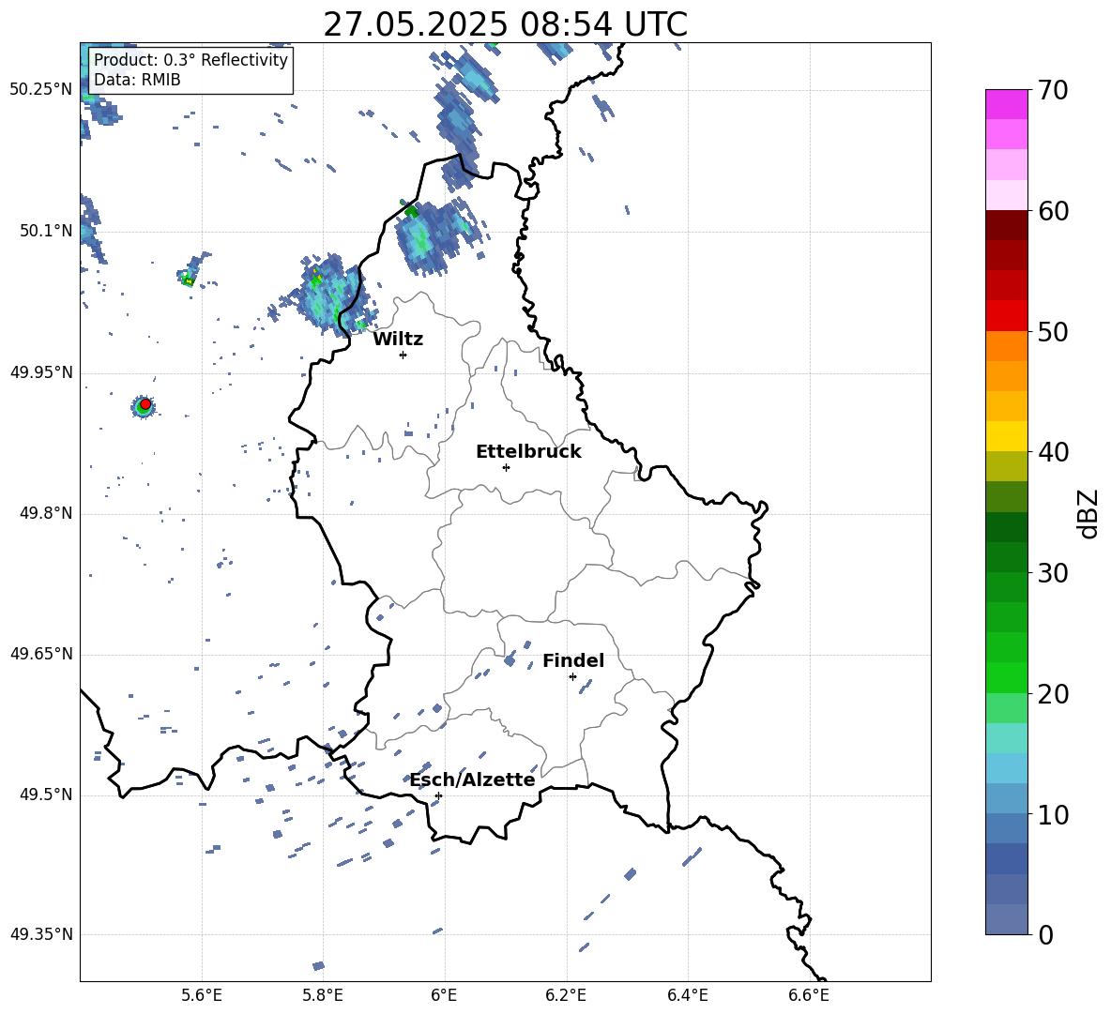Click the 'Product: 0.3° Reflectivity' legend text
Screen dimensions: 1111x1014
click(190, 60)
